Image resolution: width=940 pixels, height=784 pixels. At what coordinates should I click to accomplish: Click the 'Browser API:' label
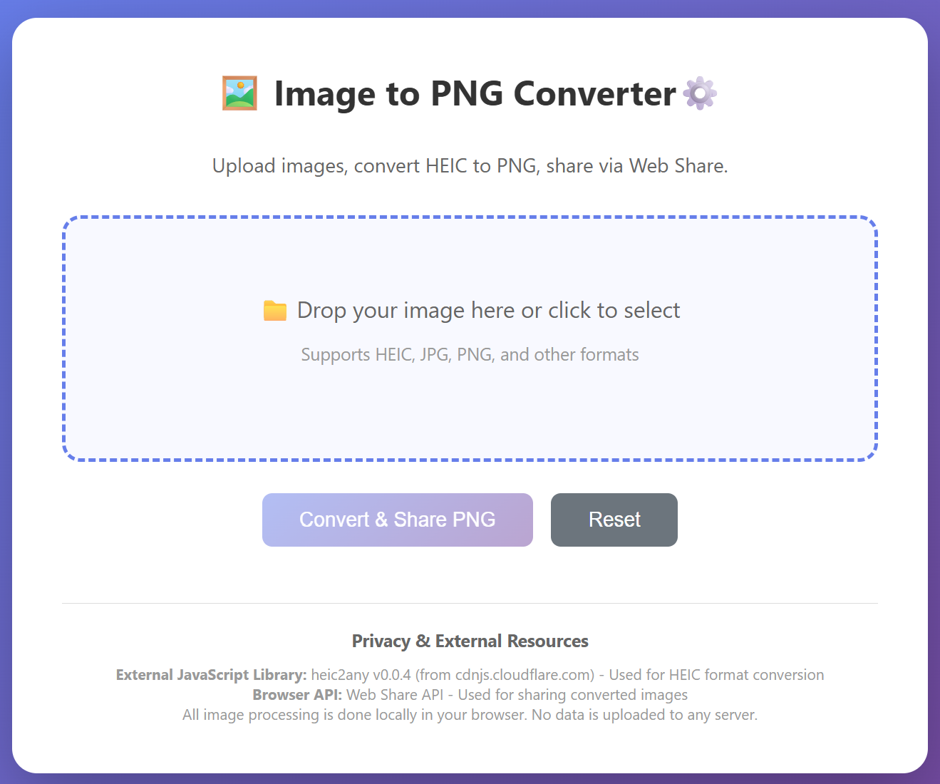[296, 694]
